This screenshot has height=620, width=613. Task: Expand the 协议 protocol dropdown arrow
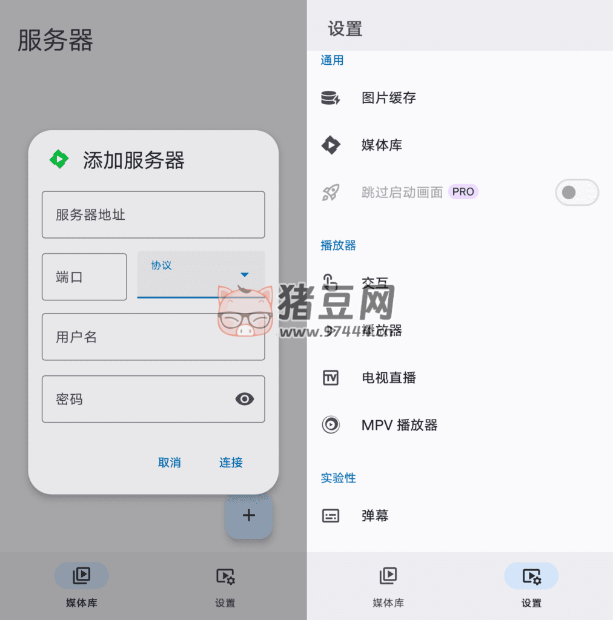click(245, 274)
